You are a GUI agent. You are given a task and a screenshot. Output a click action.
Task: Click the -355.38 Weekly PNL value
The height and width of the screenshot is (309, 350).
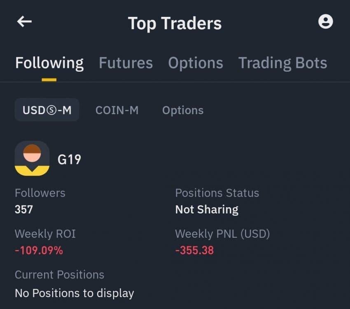[194, 250]
